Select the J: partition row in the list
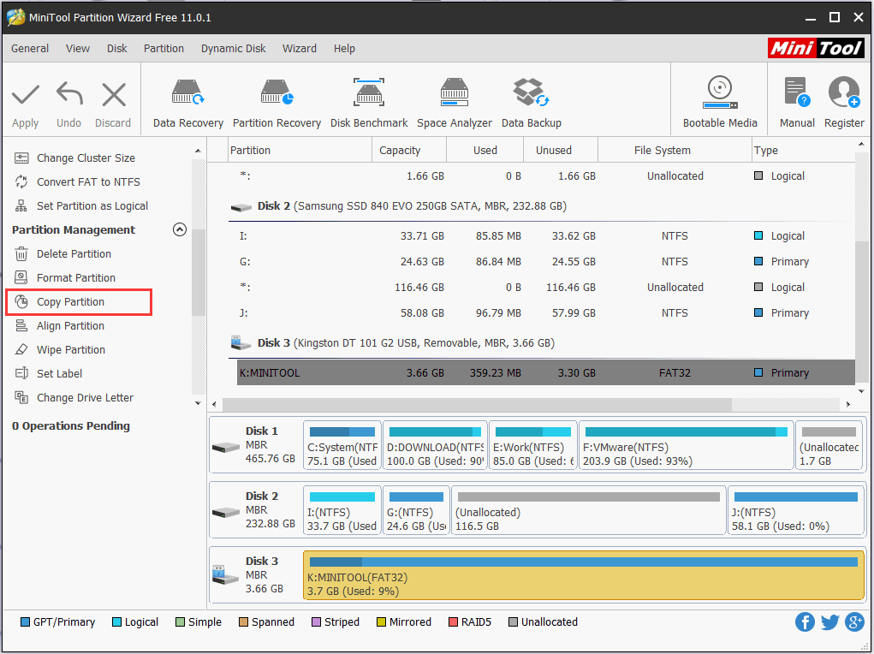The image size is (874, 654). pos(545,312)
